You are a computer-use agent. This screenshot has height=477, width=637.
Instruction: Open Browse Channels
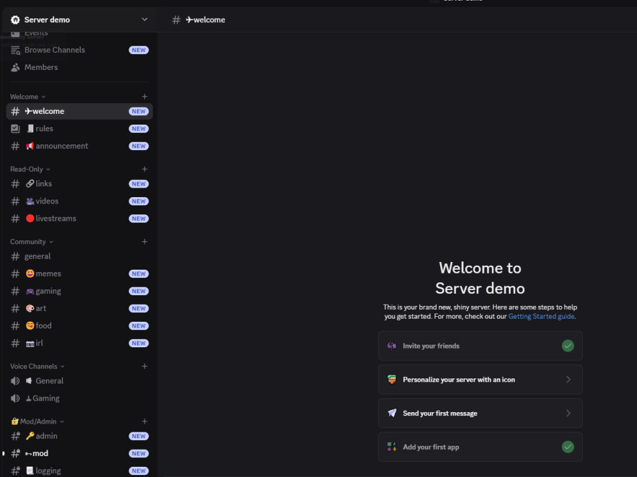(79, 50)
